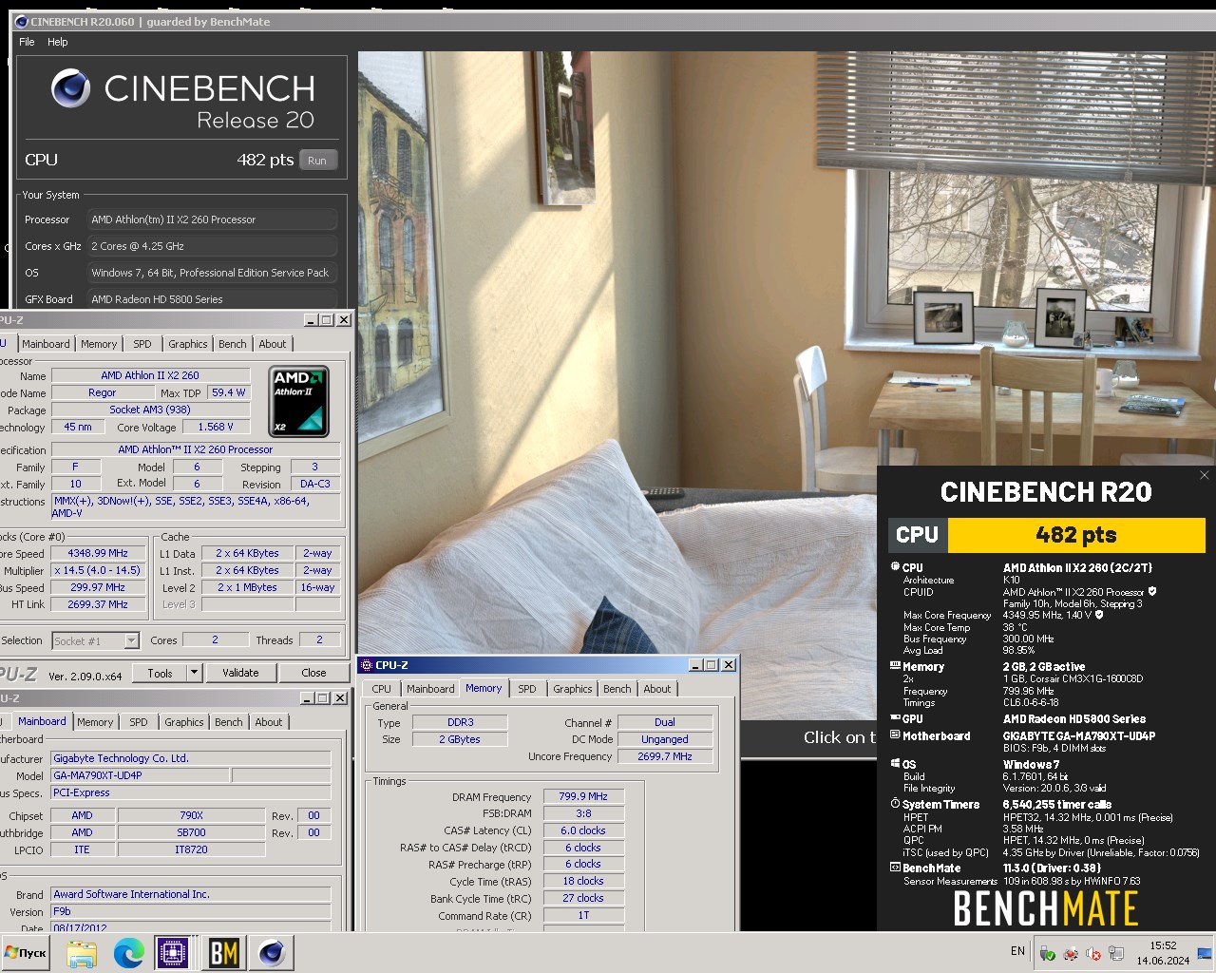
Task: Click the Max TDP value 59.4 W
Action: pyautogui.click(x=229, y=392)
